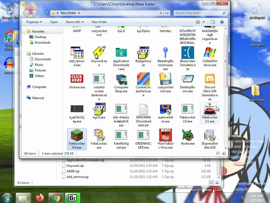Select BleedingRansomware.exe key icon
Viewport: 270px width, 203px height.
(x=166, y=53)
